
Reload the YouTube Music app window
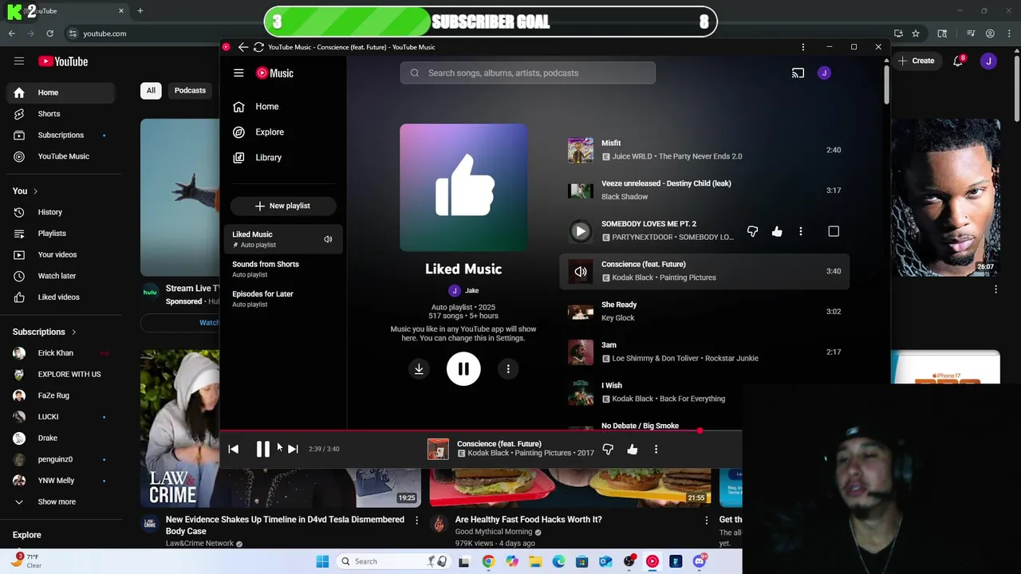(258, 47)
